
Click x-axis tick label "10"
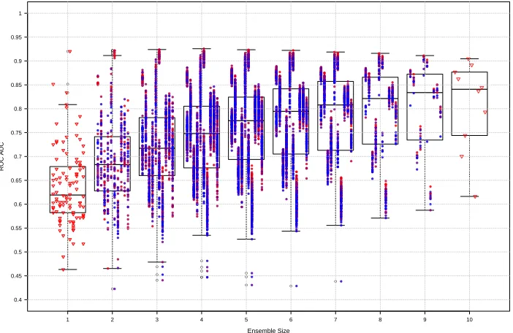(469, 320)
